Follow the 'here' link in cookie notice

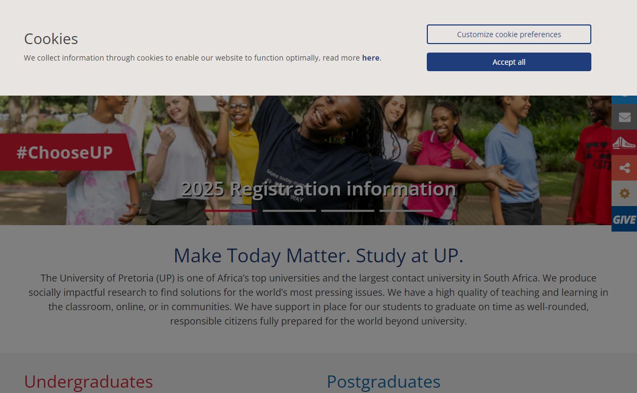[x=371, y=58]
